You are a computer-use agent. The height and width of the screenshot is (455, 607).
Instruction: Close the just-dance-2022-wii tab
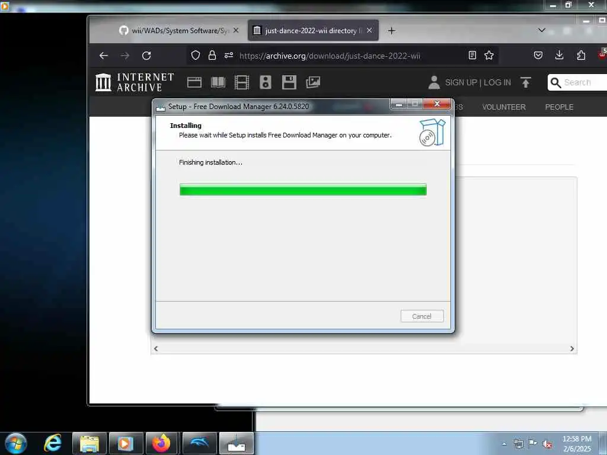pyautogui.click(x=369, y=30)
